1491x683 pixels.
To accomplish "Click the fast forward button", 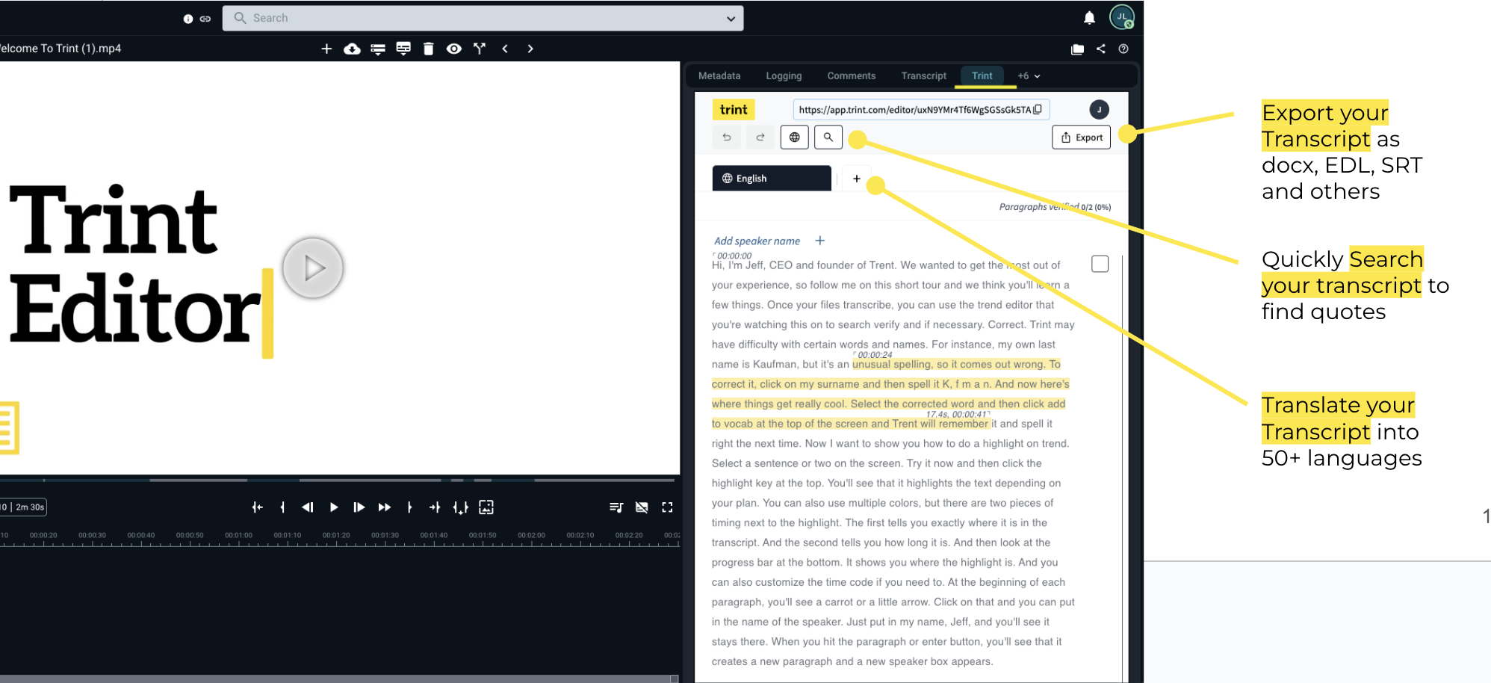I will coord(384,507).
